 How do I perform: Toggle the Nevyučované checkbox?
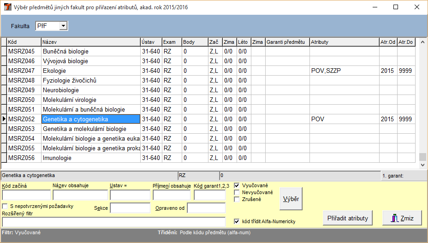click(x=237, y=192)
